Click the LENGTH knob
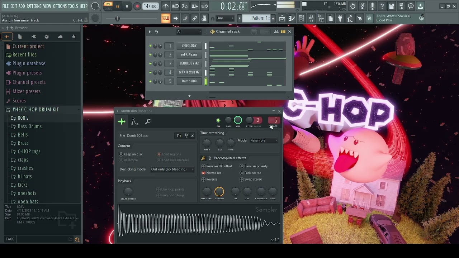Screen dimensions: 459x258 pyautogui.click(x=219, y=192)
